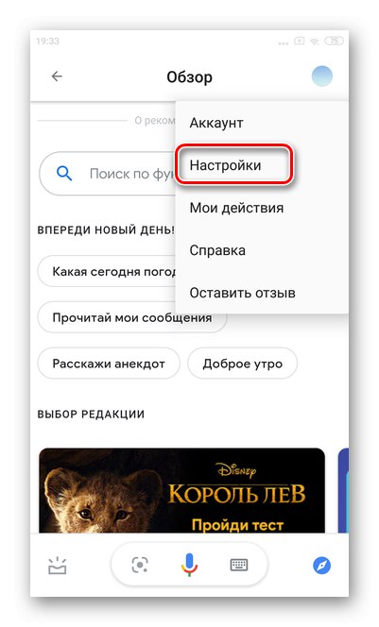This screenshot has height=627, width=379.
Task: Open the keyboard input icon
Action: pyautogui.click(x=239, y=565)
